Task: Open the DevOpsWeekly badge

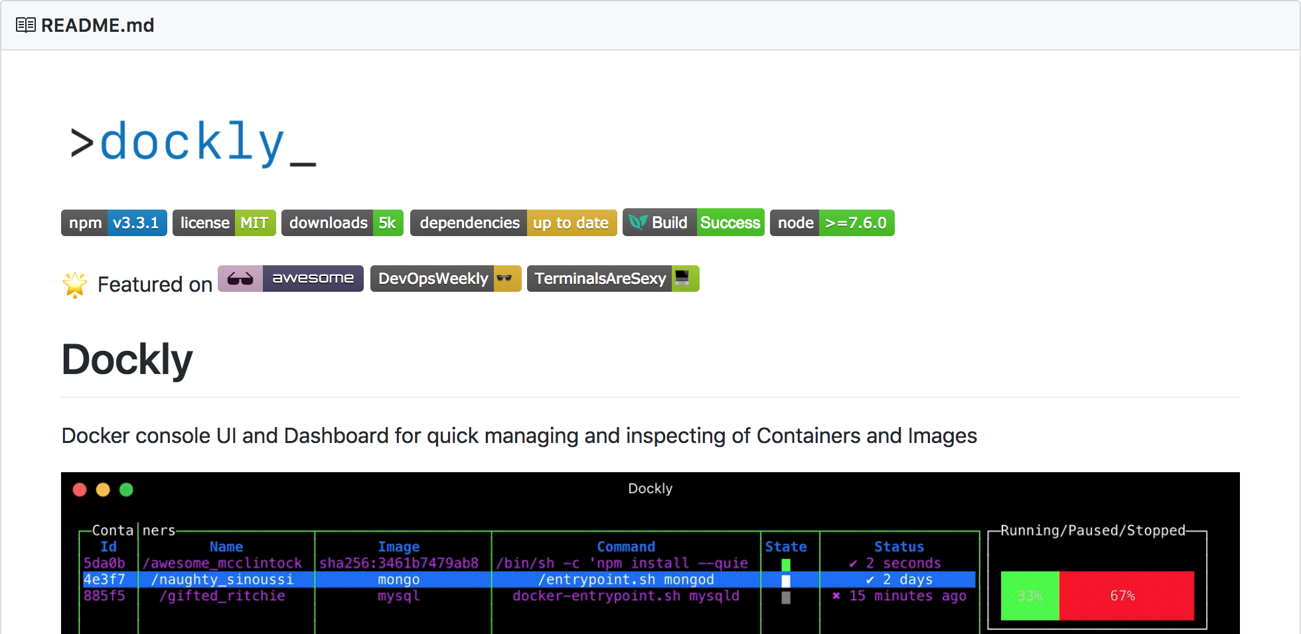Action: [x=446, y=279]
